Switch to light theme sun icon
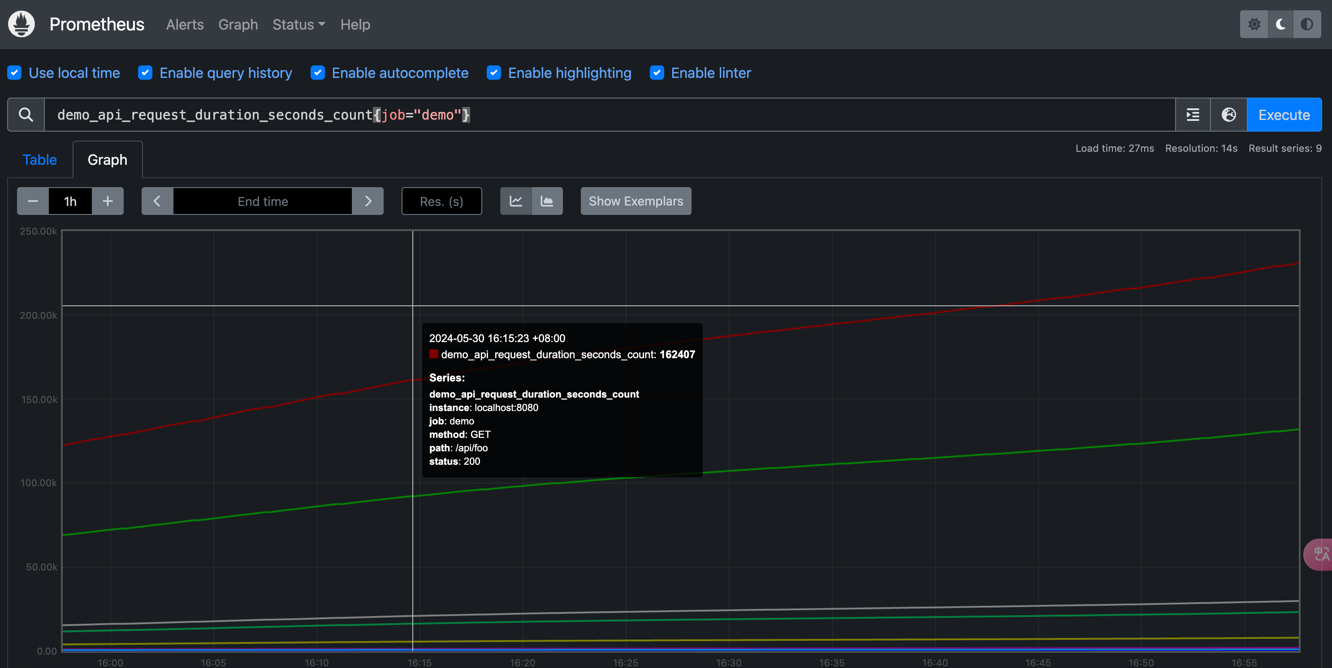The width and height of the screenshot is (1332, 668). click(1254, 24)
